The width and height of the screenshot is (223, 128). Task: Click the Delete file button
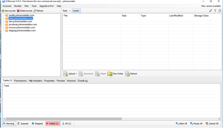tap(100, 74)
